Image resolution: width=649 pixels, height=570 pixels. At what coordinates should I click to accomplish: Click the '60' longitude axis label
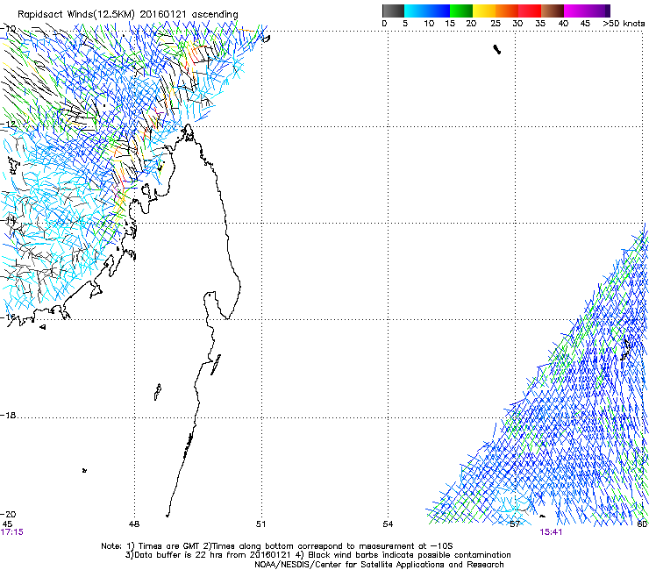pyautogui.click(x=642, y=524)
